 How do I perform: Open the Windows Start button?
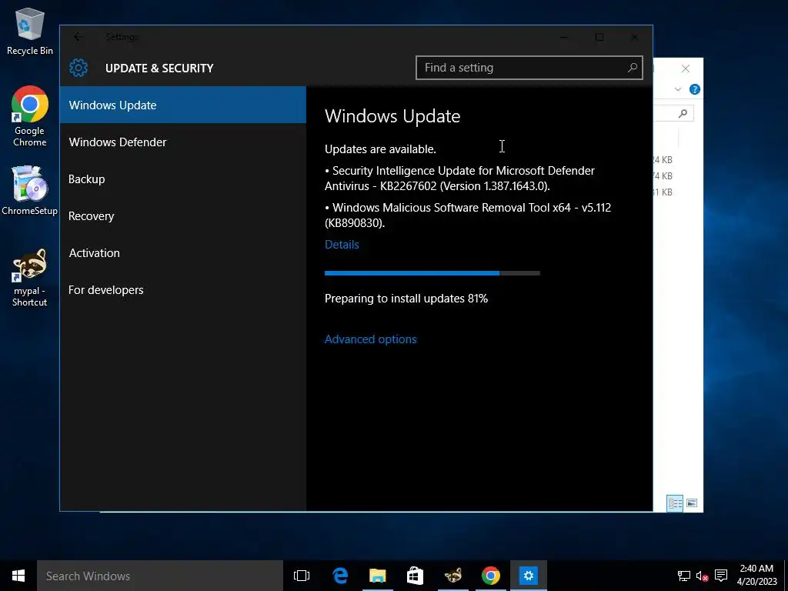pos(18,576)
